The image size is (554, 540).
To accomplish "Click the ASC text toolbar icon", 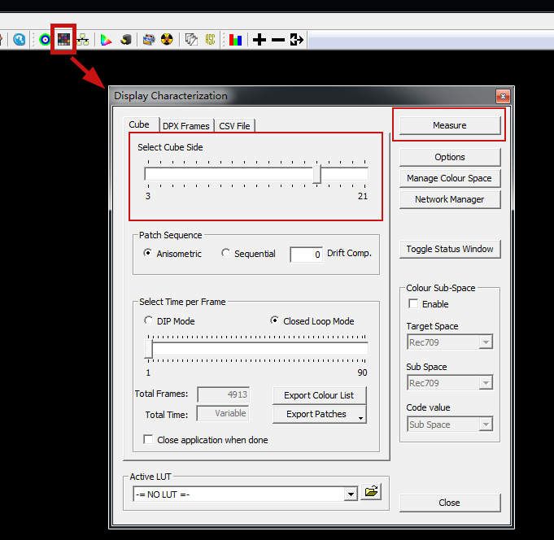I will 210,40.
